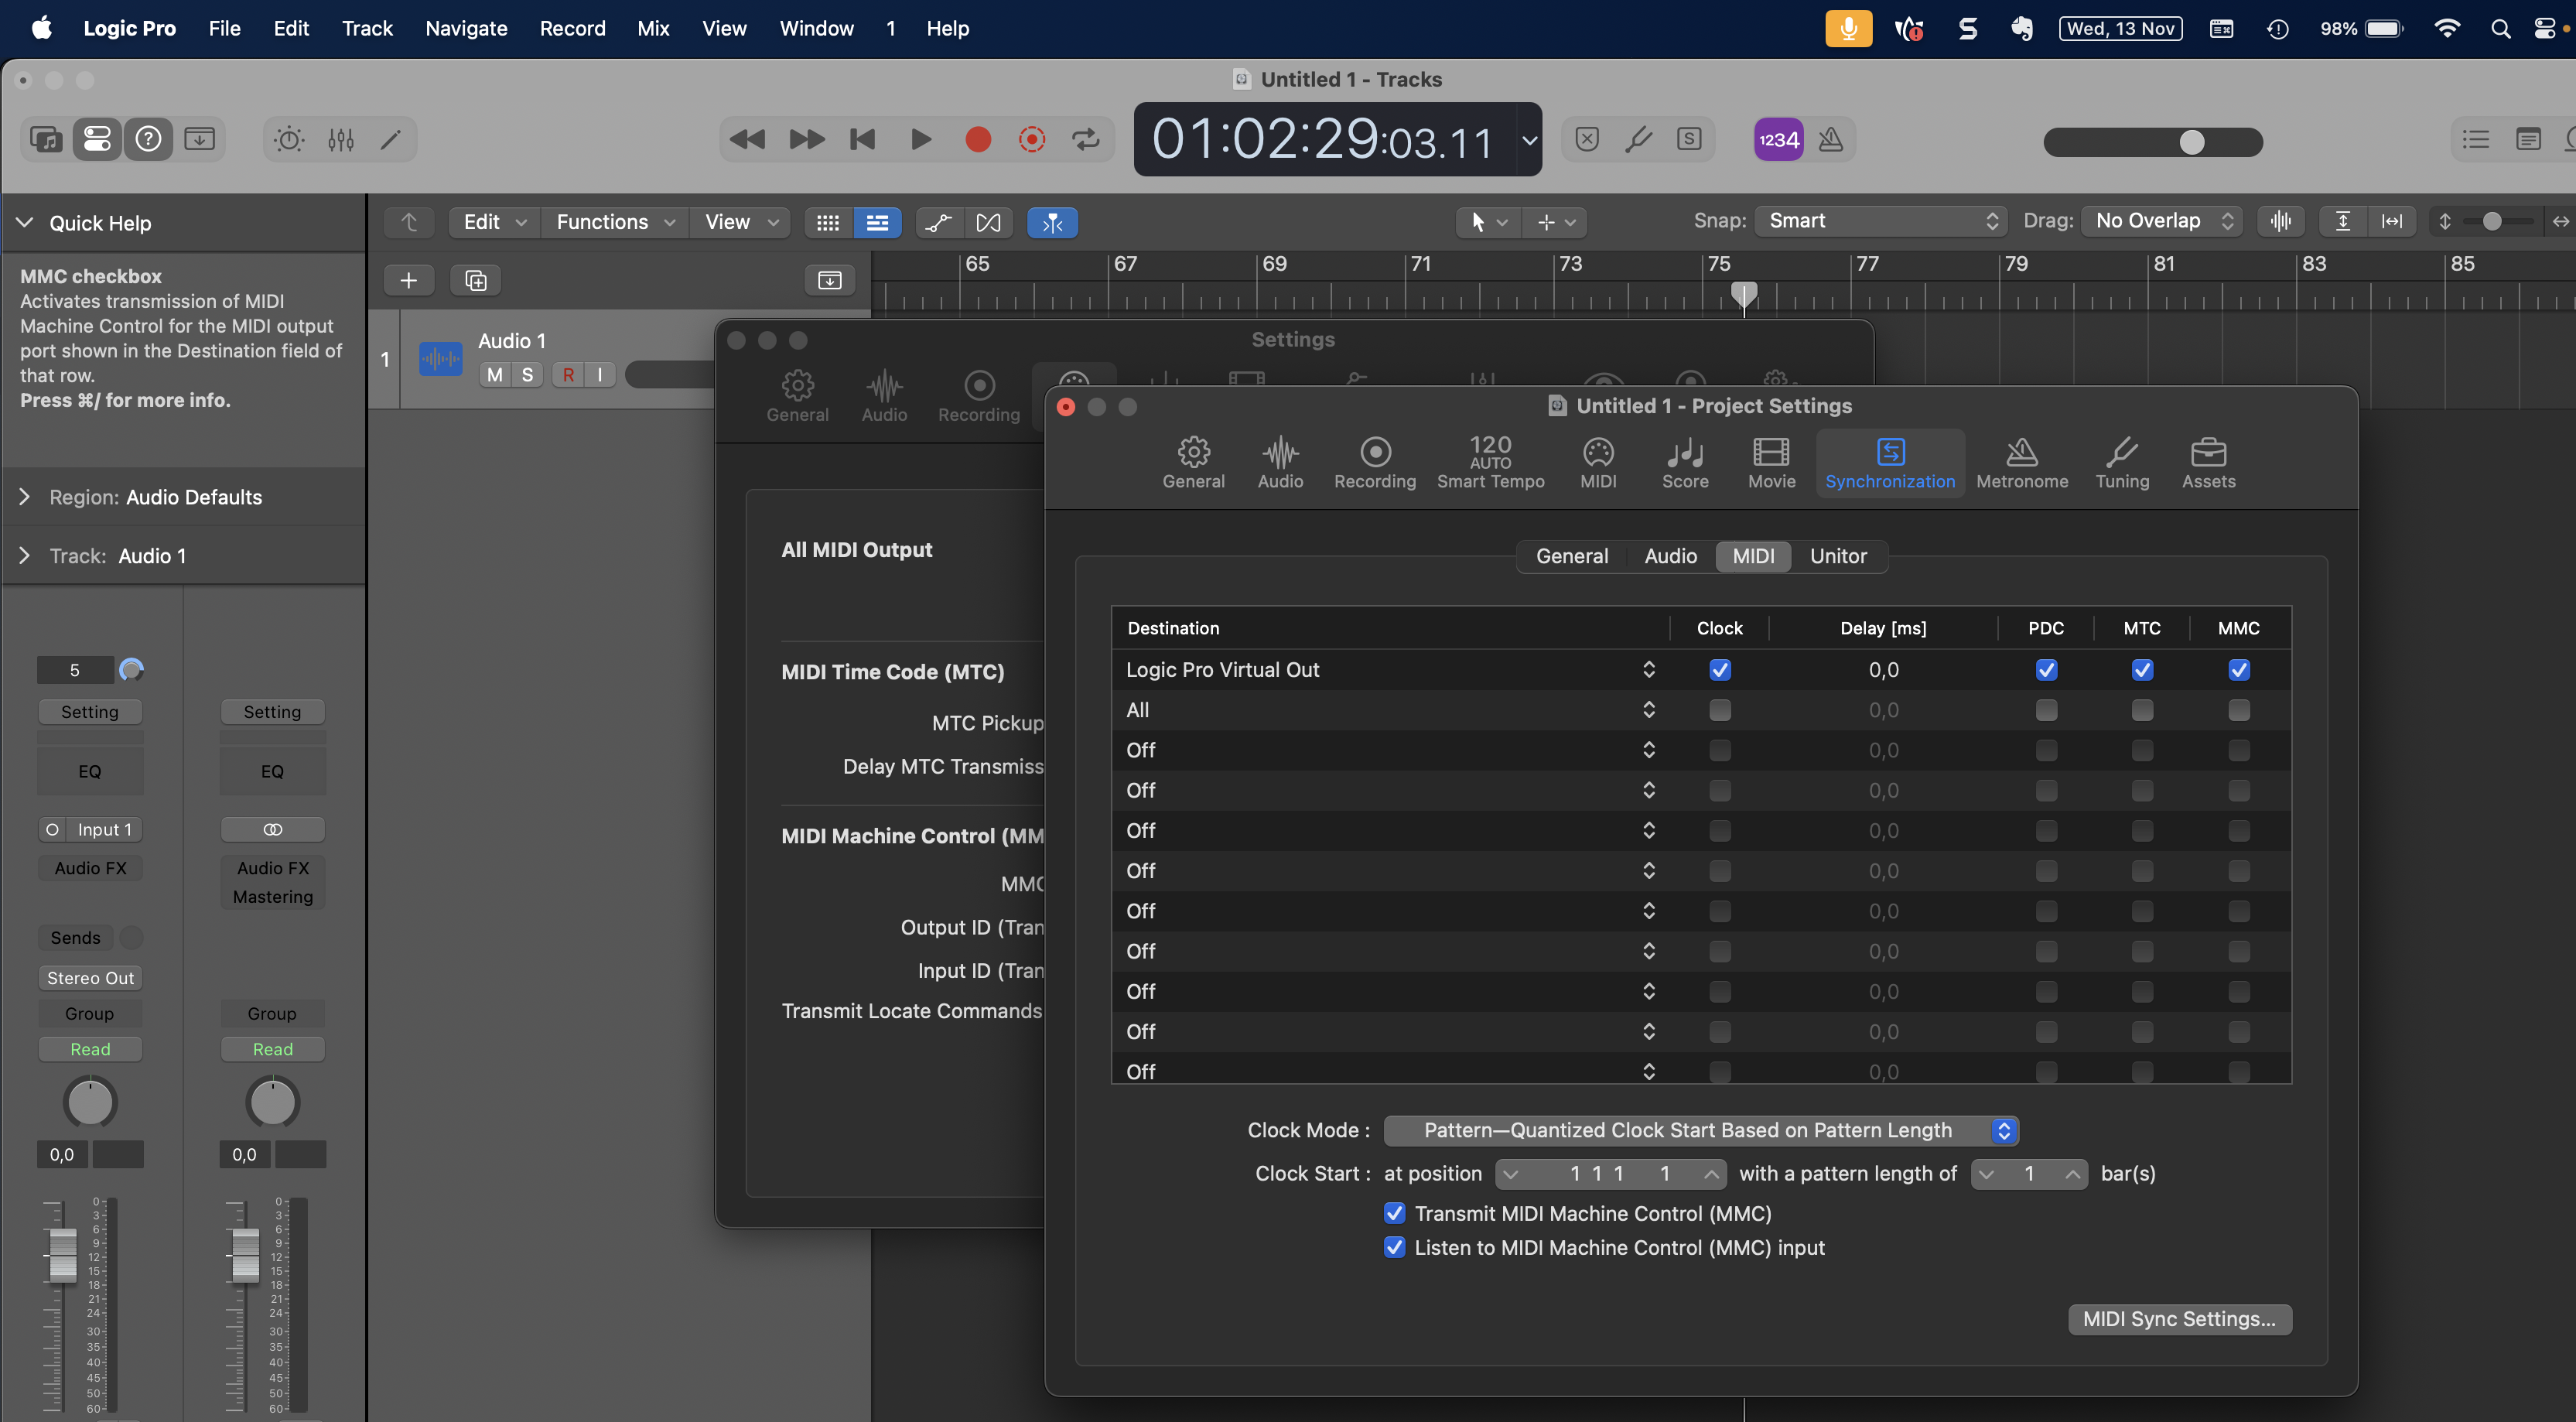Open Score project settings pane

1684,462
